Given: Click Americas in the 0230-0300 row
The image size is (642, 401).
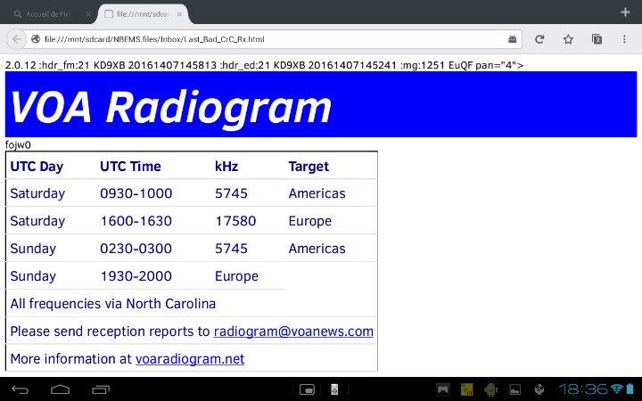Looking at the screenshot, I should pos(317,249).
